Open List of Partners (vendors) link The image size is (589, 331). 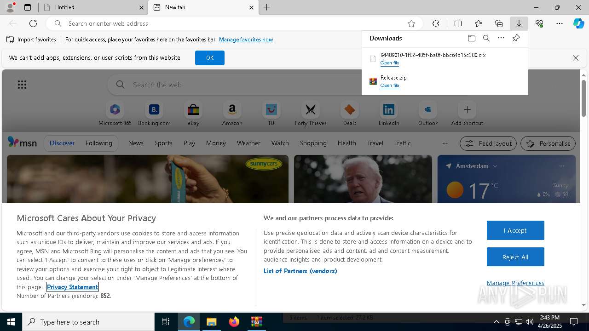coord(300,271)
